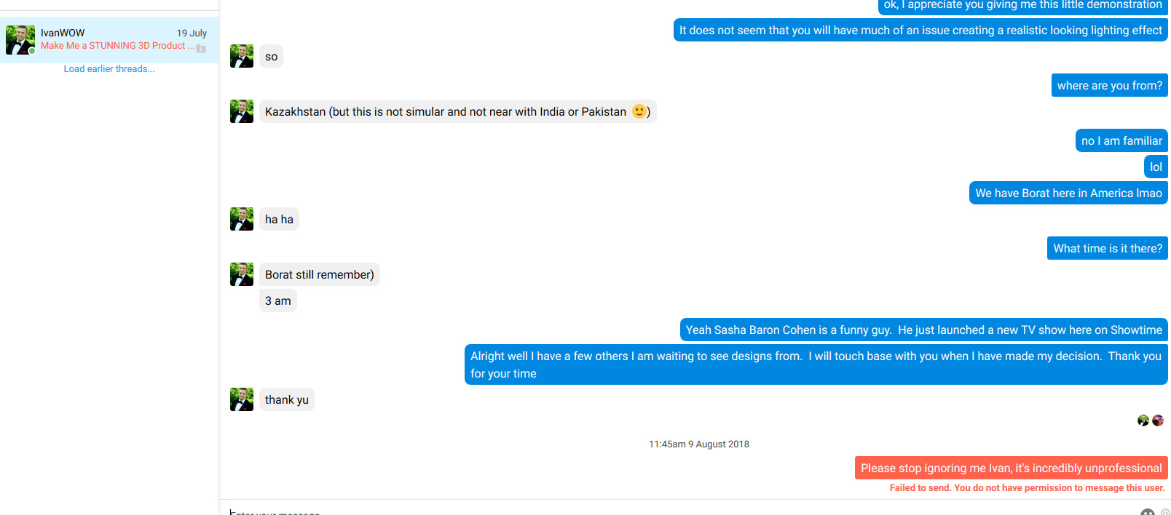1171x515 pixels.
Task: Click the 'Failed to send' error notice
Action: click(1028, 488)
